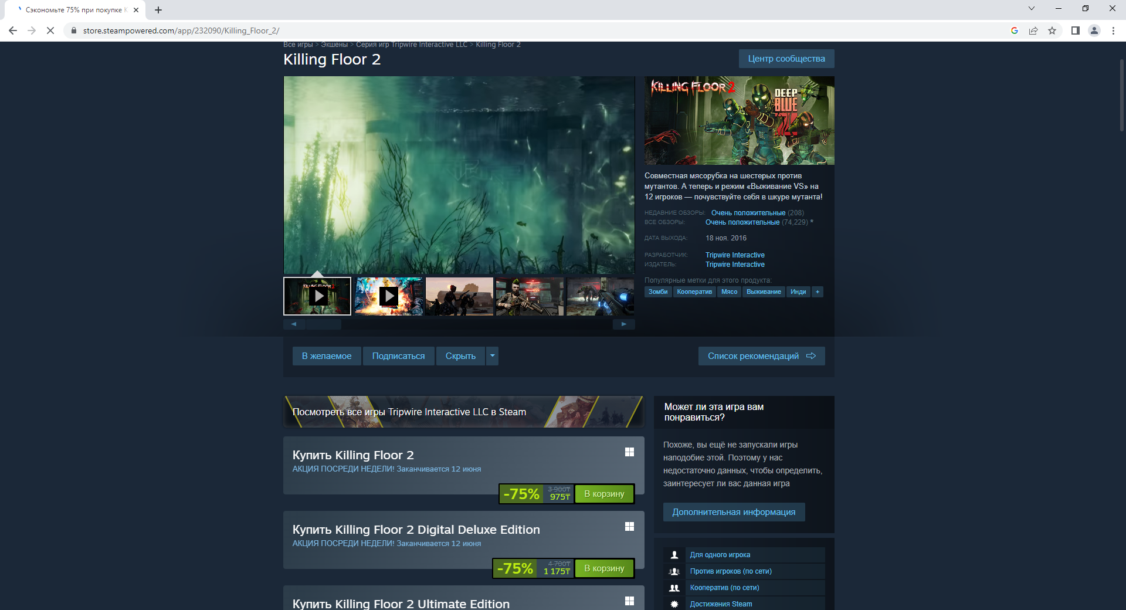Select desert fighters screenshot thumbnail
Screen dimensions: 1126x610
[x=459, y=296]
